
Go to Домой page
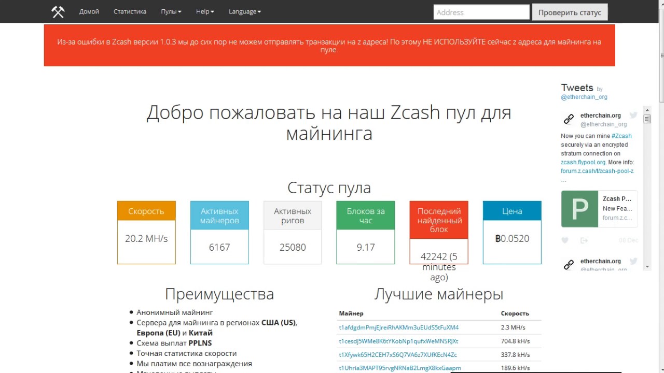[x=89, y=11]
